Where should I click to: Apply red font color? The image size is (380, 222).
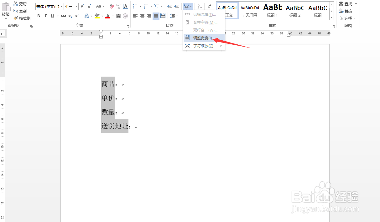click(x=108, y=16)
